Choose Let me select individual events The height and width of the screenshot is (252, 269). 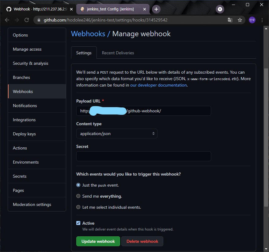[x=78, y=207]
